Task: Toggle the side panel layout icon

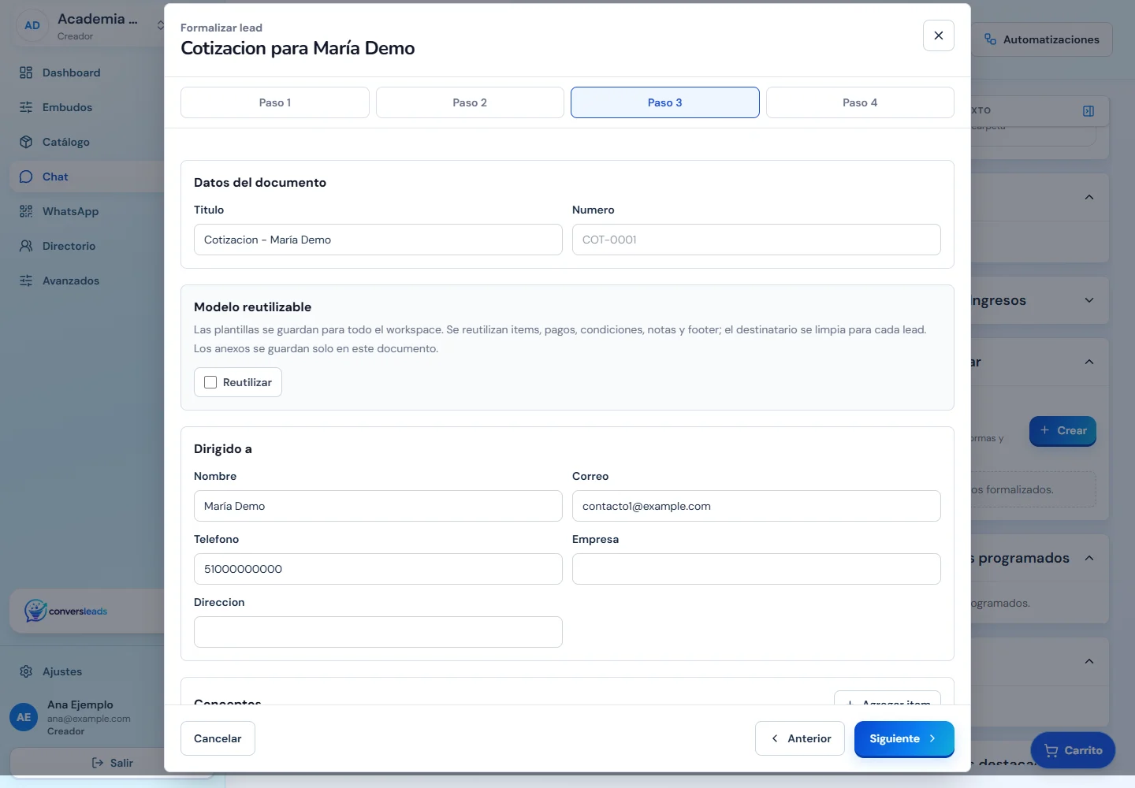Action: (1088, 111)
